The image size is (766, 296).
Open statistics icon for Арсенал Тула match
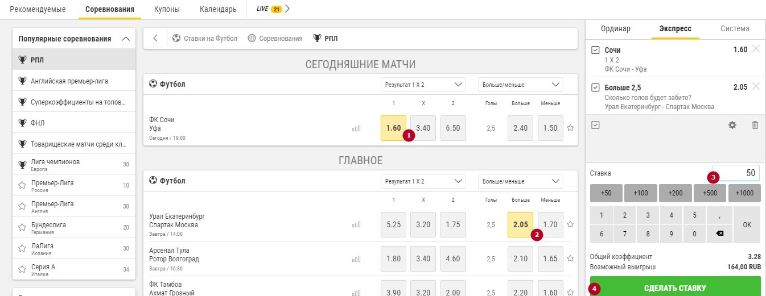(x=356, y=259)
